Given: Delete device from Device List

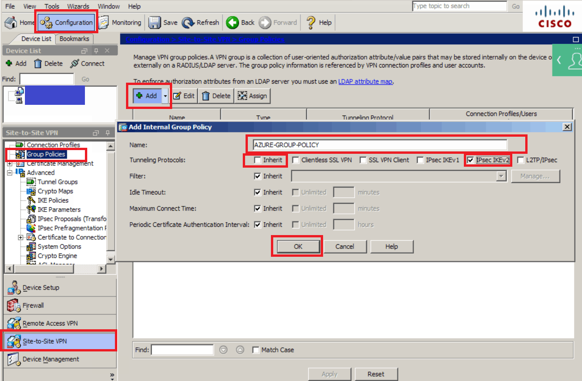Looking at the screenshot, I should pyautogui.click(x=48, y=64).
